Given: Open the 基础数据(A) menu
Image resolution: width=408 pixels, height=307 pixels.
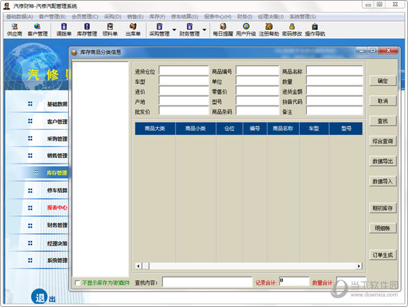Looking at the screenshot, I should tap(20, 16).
